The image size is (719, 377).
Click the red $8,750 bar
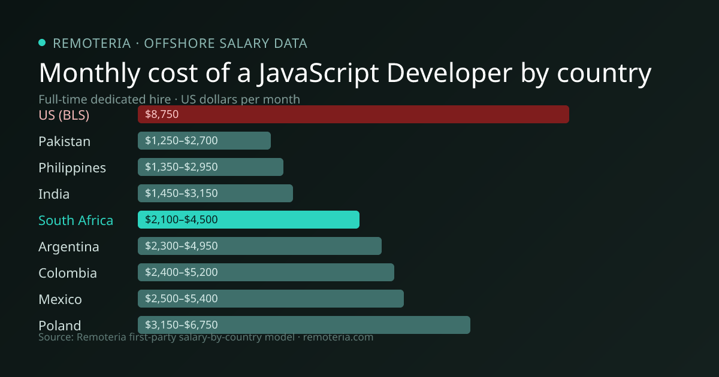(x=354, y=114)
